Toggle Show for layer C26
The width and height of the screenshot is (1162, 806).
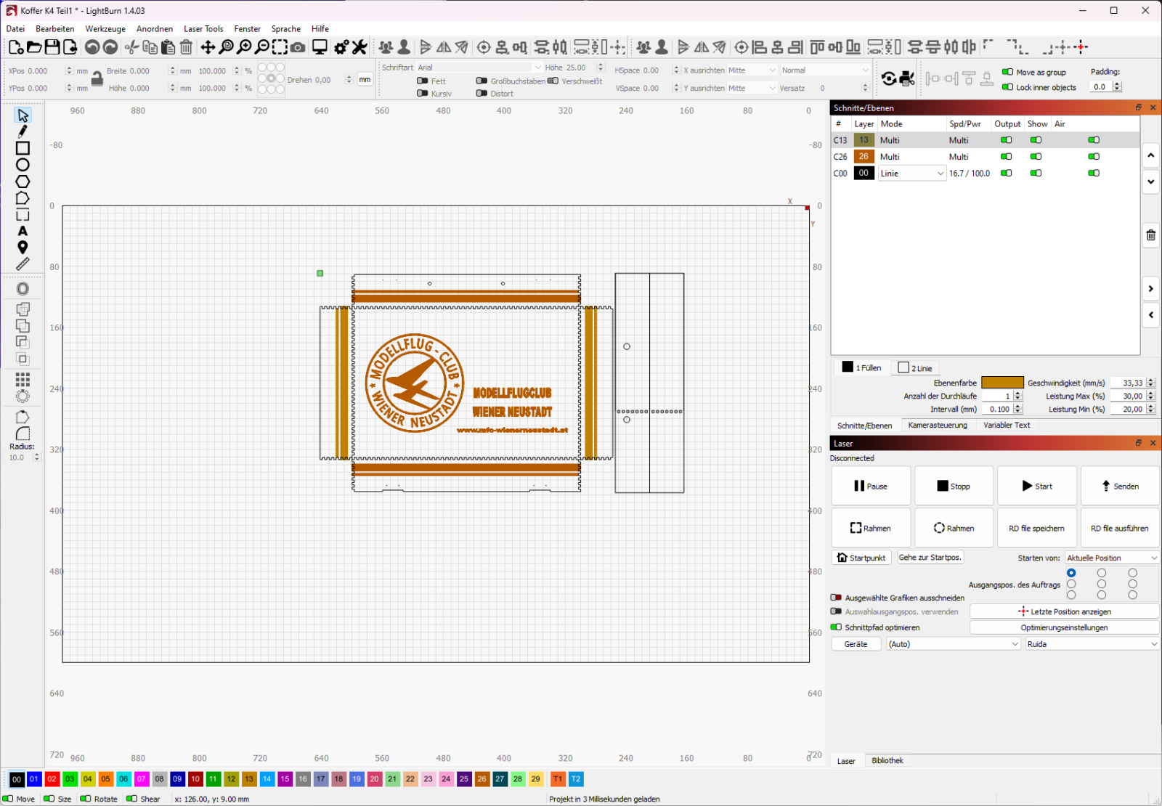coord(1036,157)
